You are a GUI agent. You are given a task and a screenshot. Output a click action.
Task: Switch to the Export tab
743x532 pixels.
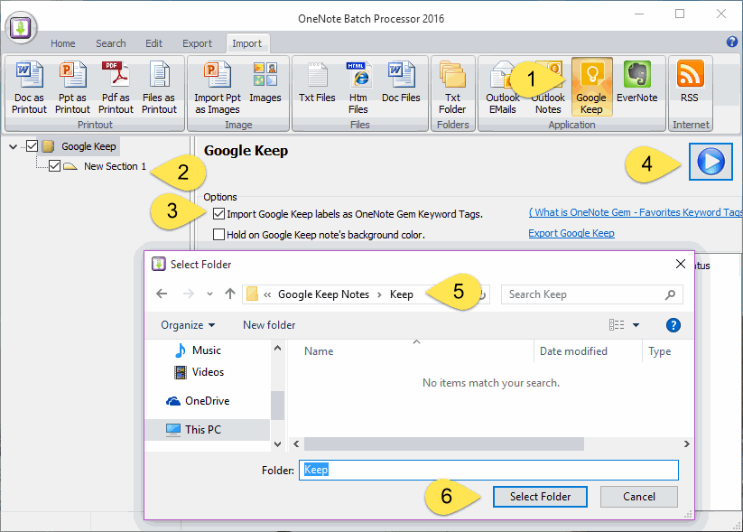point(197,43)
